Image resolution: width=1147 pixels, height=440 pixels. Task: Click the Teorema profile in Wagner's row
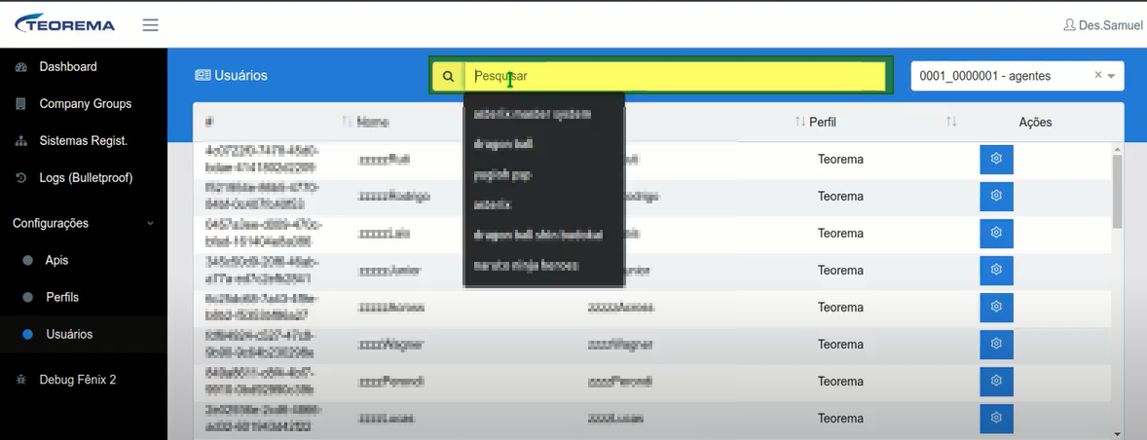(840, 345)
